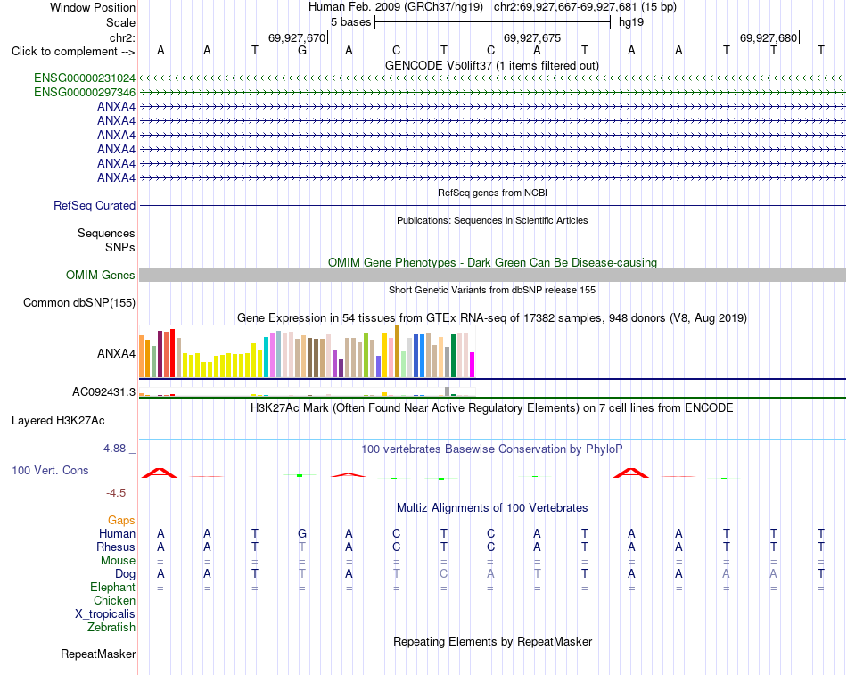Screen dimensions: 847x675
Task: Click the AC092431.3 expression label
Action: coord(103,391)
